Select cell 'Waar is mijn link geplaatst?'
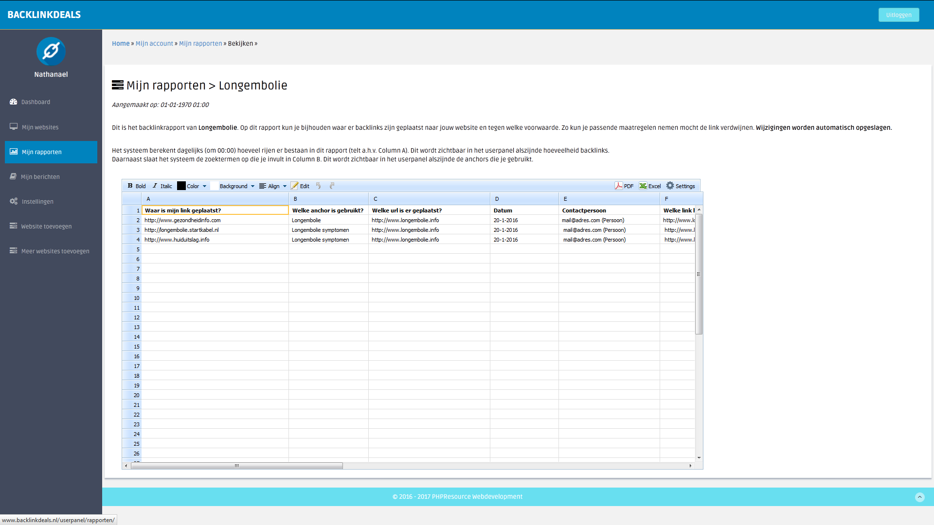 pos(215,210)
